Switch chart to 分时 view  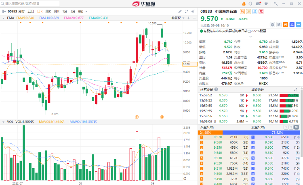[21, 12]
